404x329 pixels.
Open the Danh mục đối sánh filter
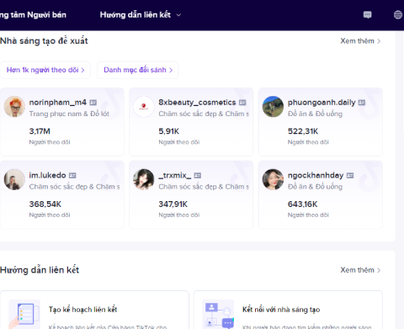pyautogui.click(x=138, y=70)
